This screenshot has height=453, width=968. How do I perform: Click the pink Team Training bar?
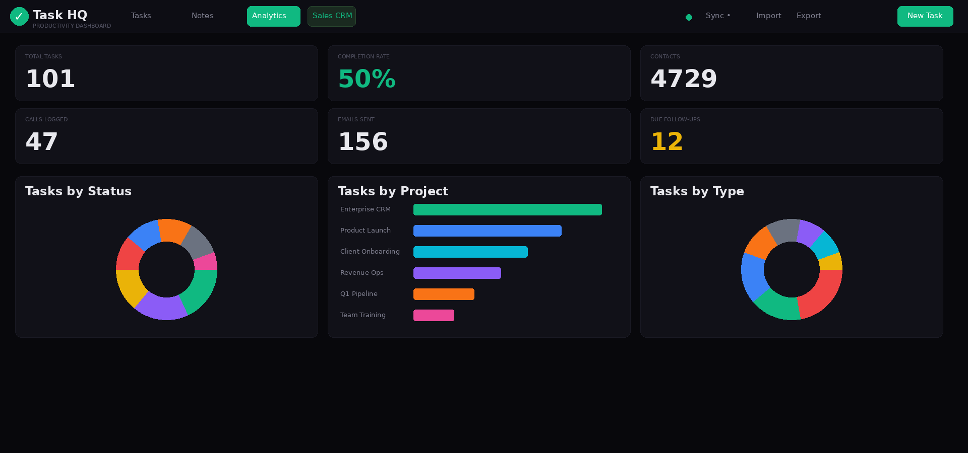click(x=434, y=315)
